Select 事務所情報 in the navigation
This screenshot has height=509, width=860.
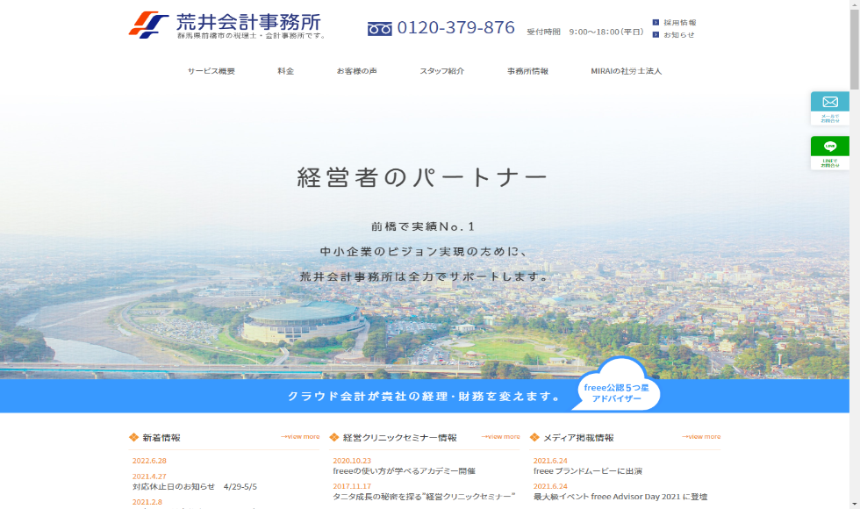[x=527, y=71]
